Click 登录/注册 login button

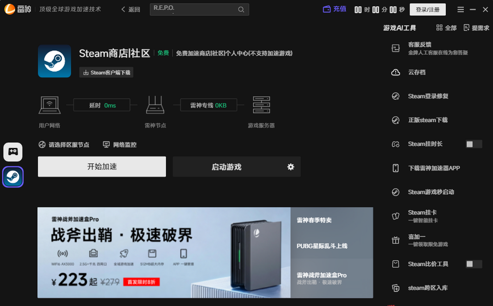(427, 9)
